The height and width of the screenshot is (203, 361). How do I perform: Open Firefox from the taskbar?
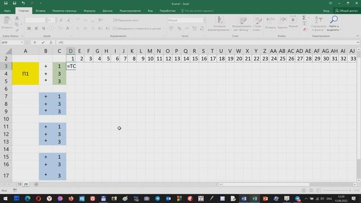pos(71,198)
